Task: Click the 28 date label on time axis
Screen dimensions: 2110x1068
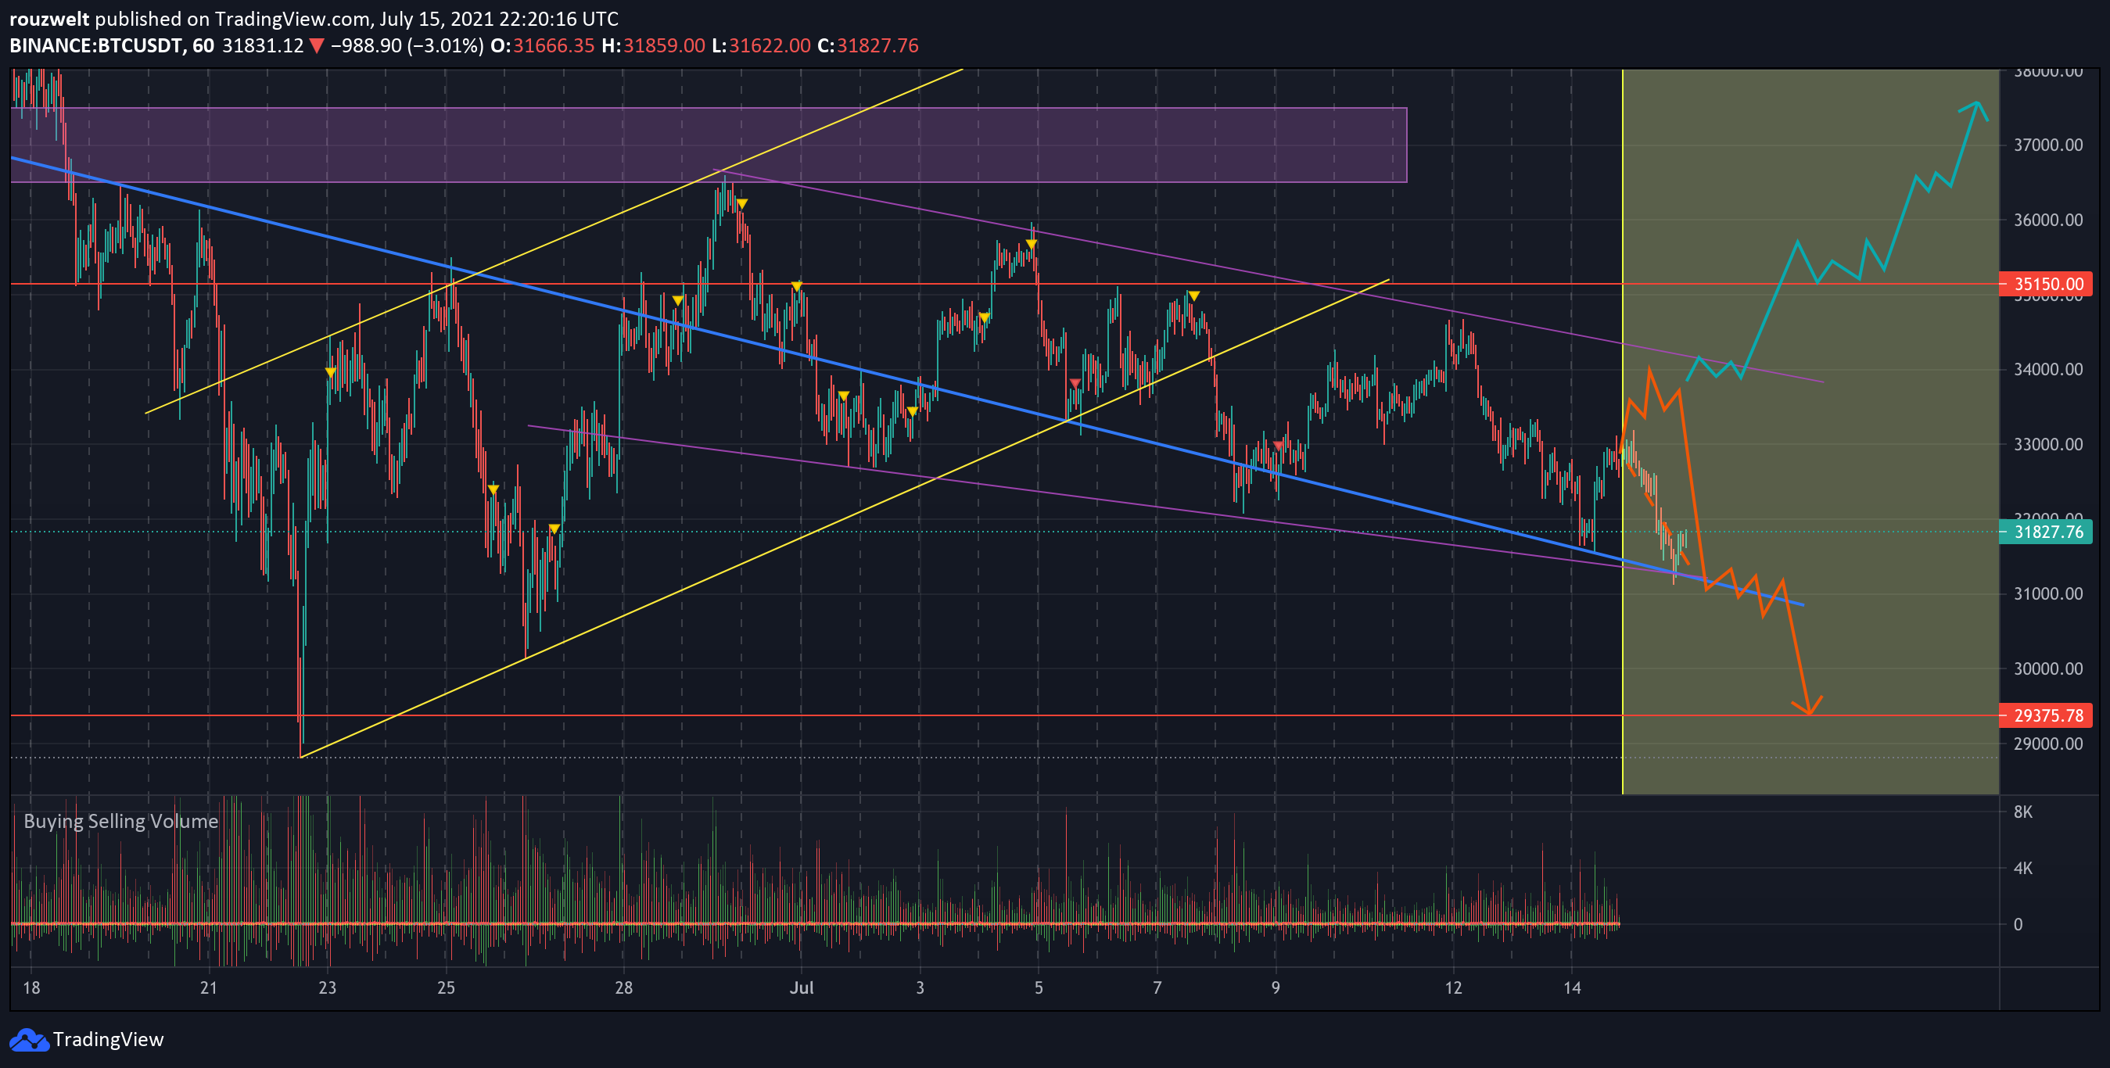Action: coord(623,987)
